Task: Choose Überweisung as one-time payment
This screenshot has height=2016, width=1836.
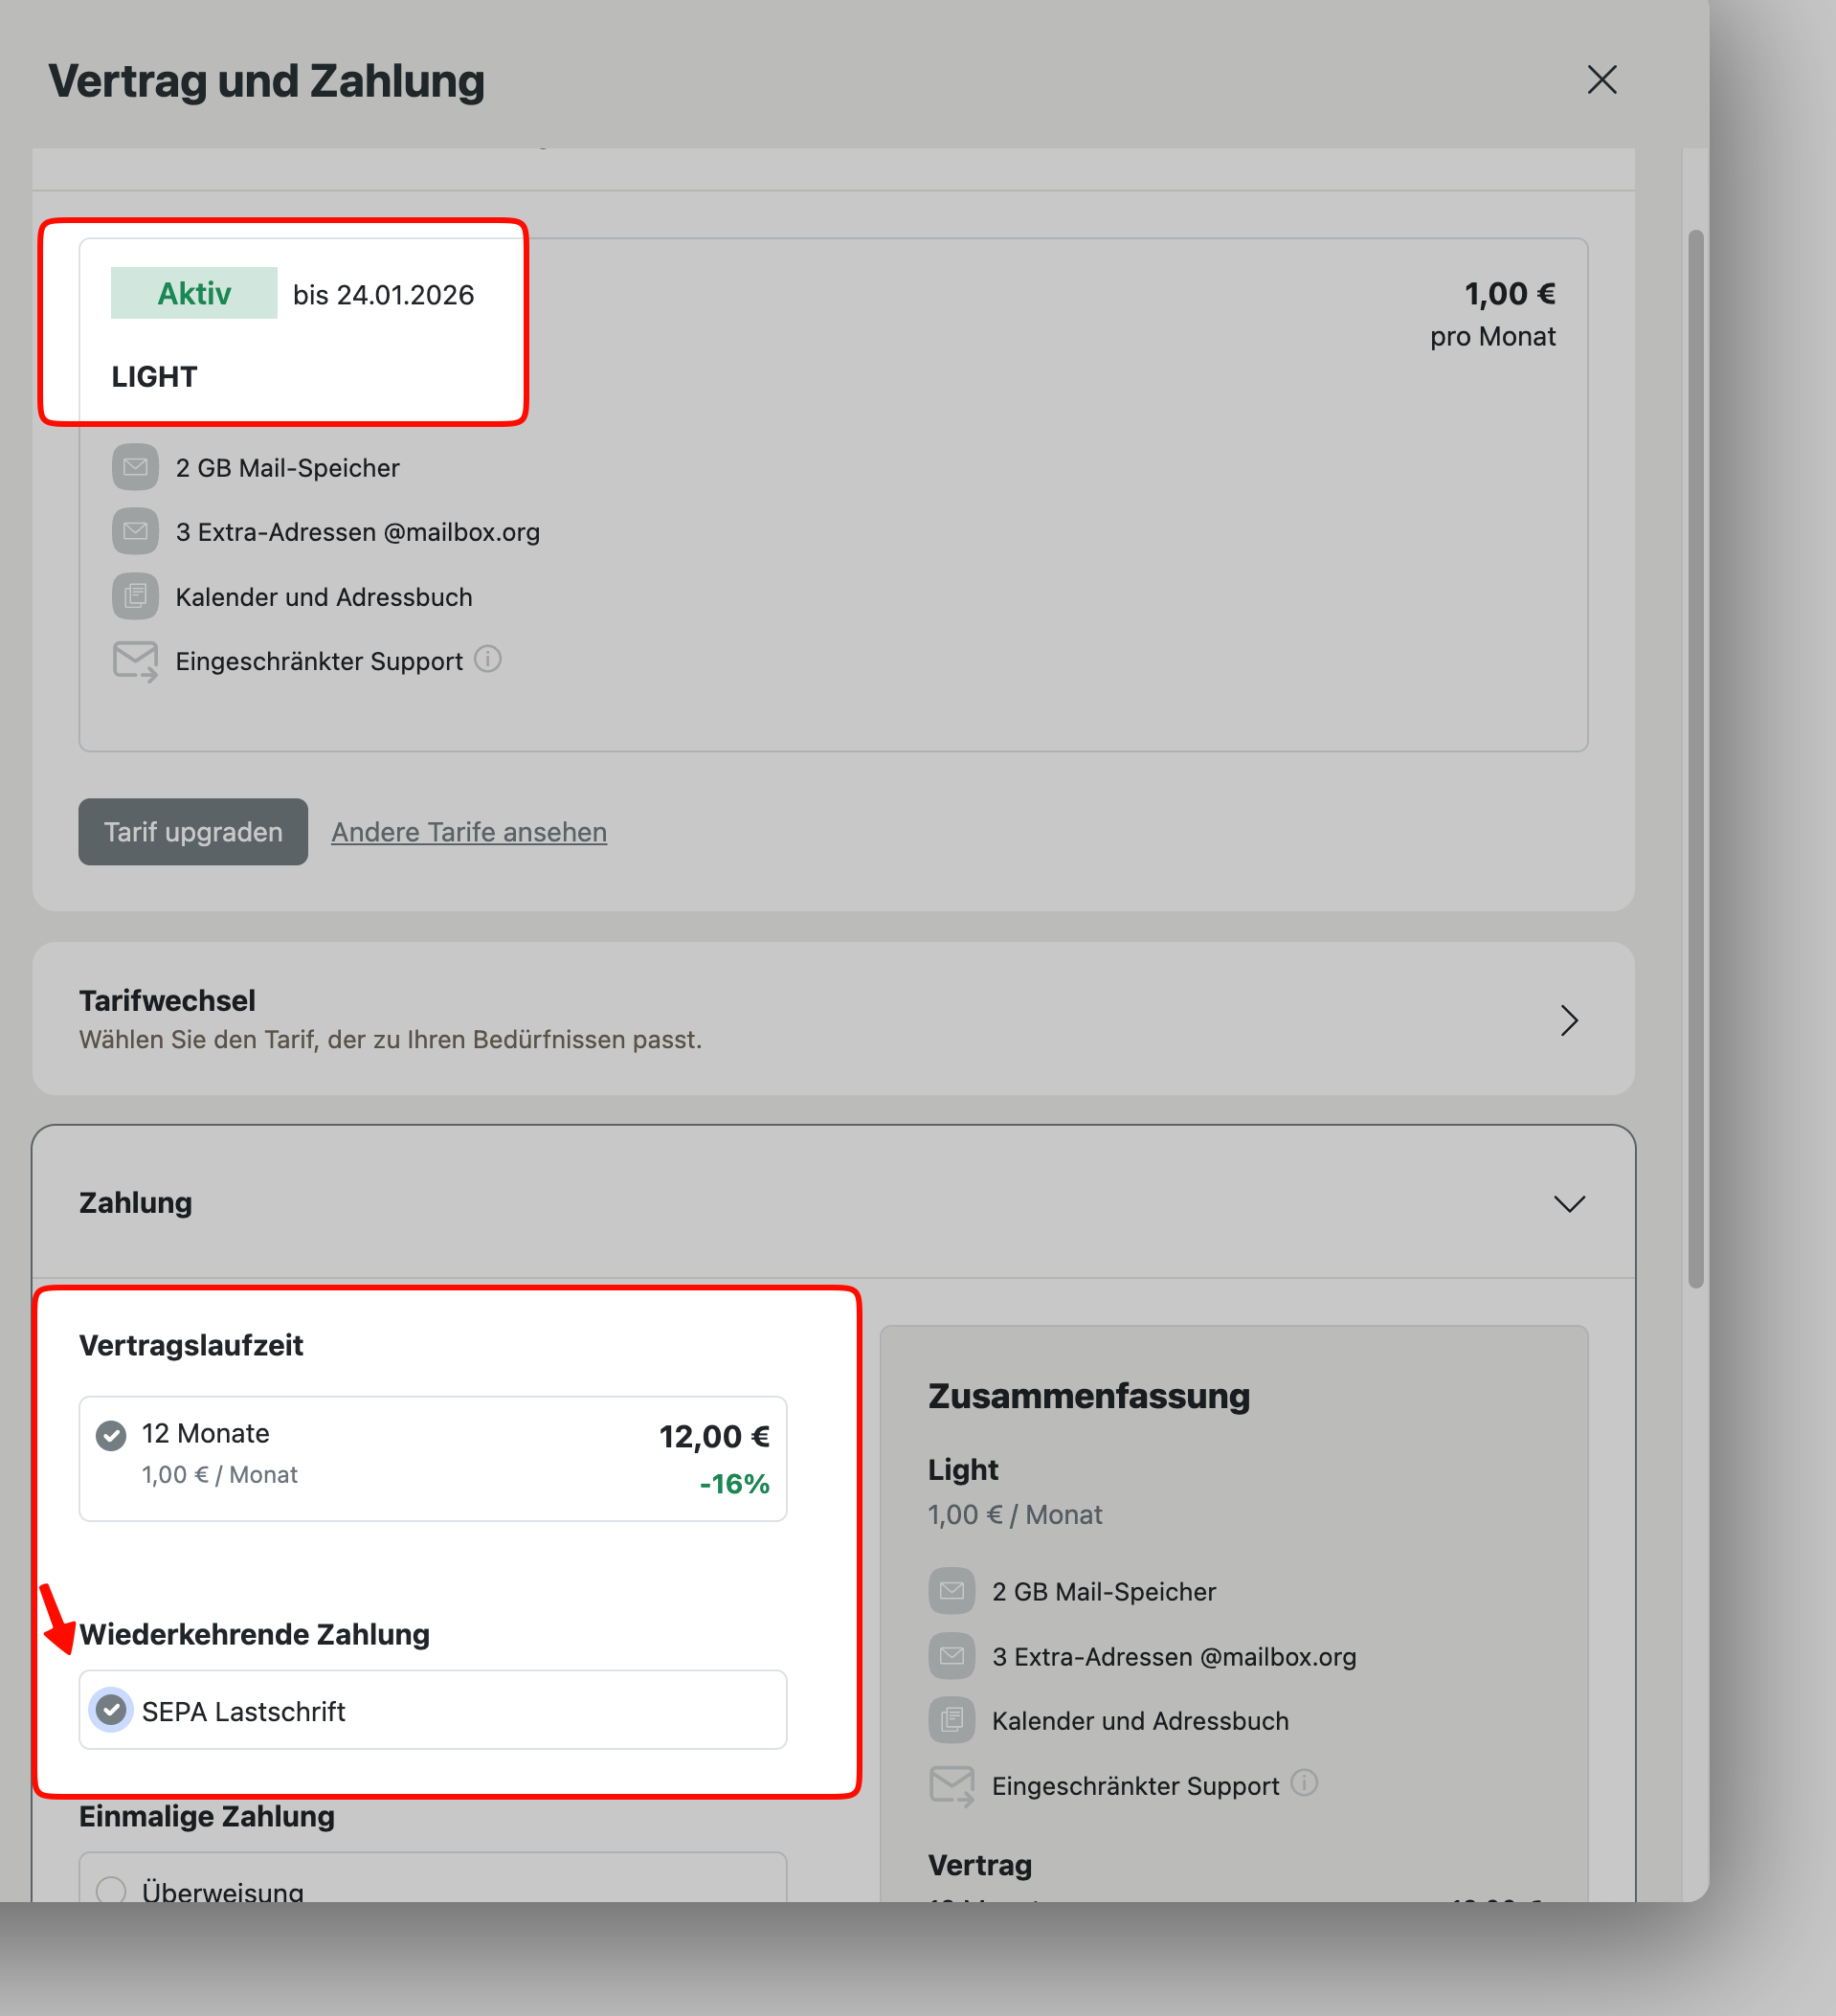Action: point(111,1889)
